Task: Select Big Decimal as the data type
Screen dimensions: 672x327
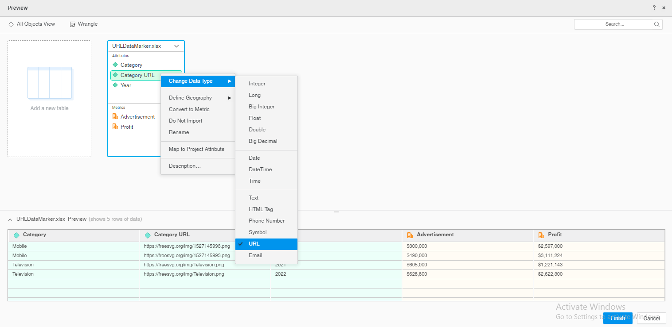Action: tap(263, 141)
